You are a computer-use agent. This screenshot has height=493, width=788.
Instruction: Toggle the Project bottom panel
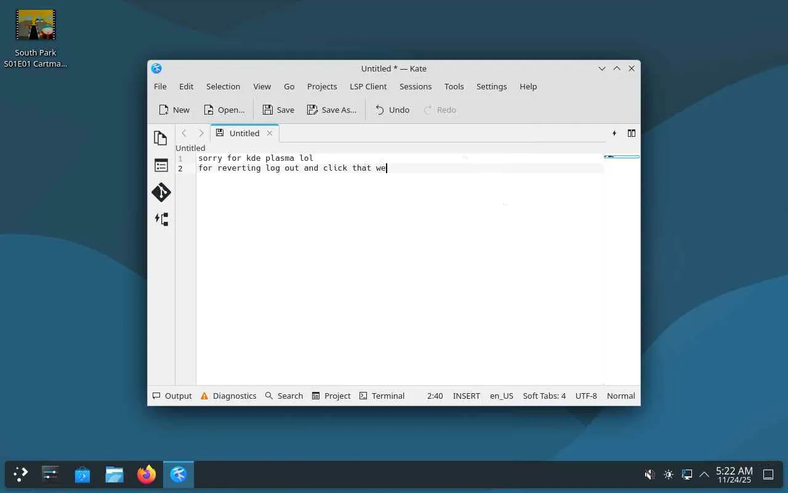pos(331,396)
